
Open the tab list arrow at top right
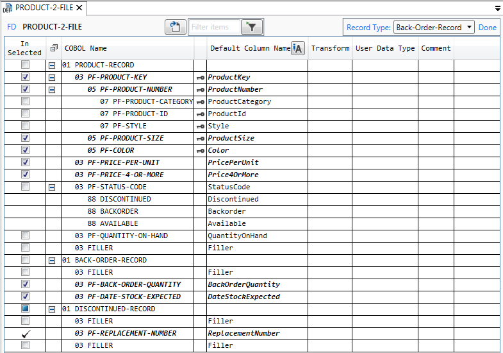498,8
